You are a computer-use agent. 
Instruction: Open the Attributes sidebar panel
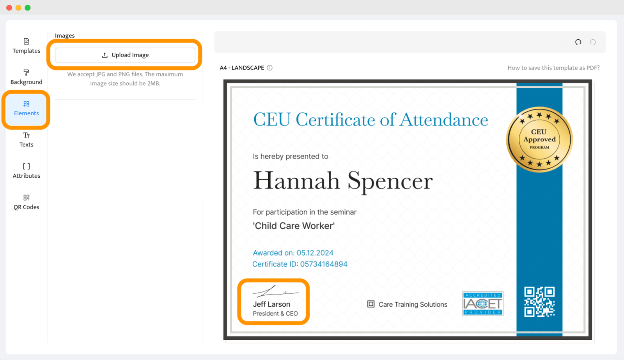26,171
